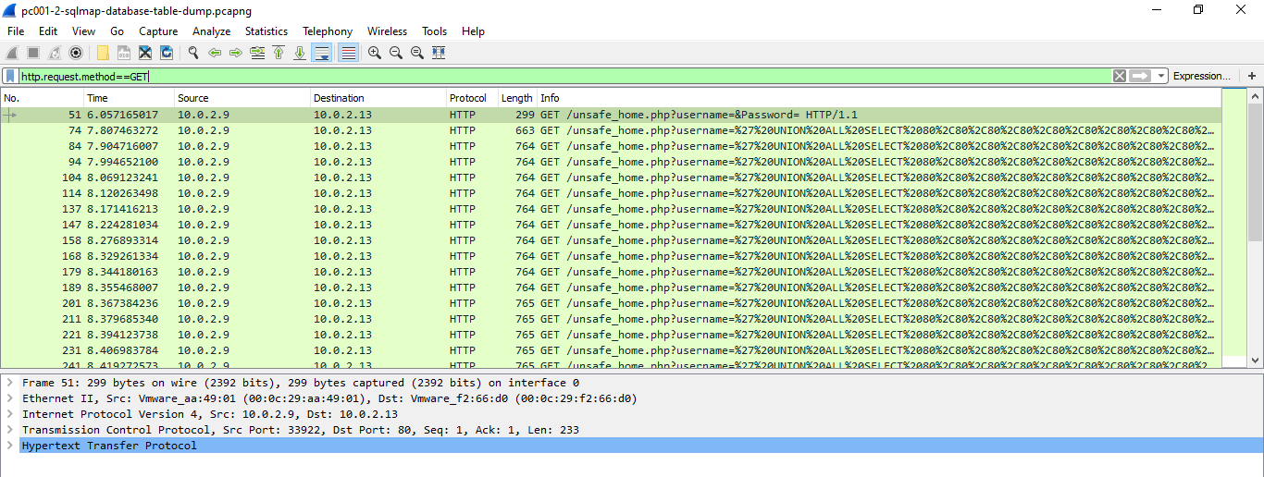The image size is (1264, 477).
Task: Select packet number 104 row
Action: tap(611, 177)
